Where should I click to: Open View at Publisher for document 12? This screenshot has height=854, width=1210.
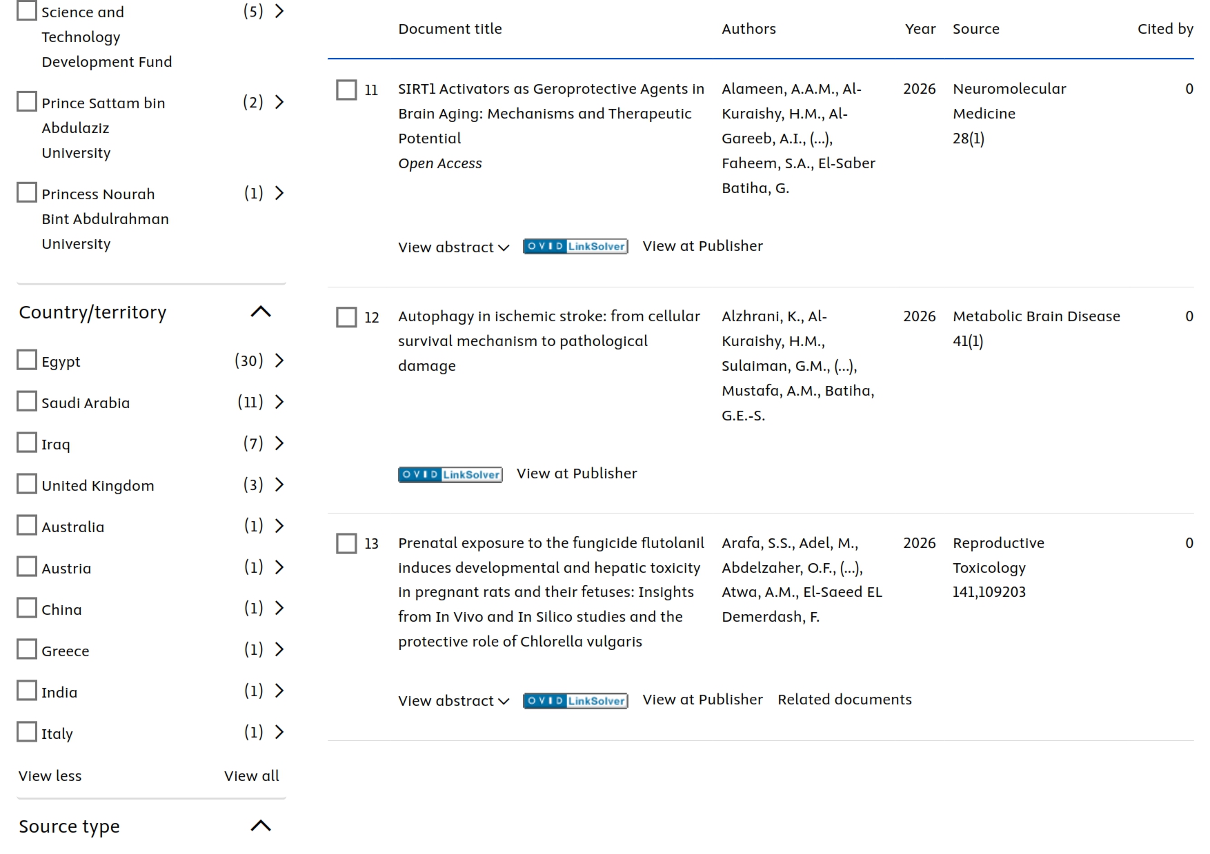pyautogui.click(x=577, y=474)
